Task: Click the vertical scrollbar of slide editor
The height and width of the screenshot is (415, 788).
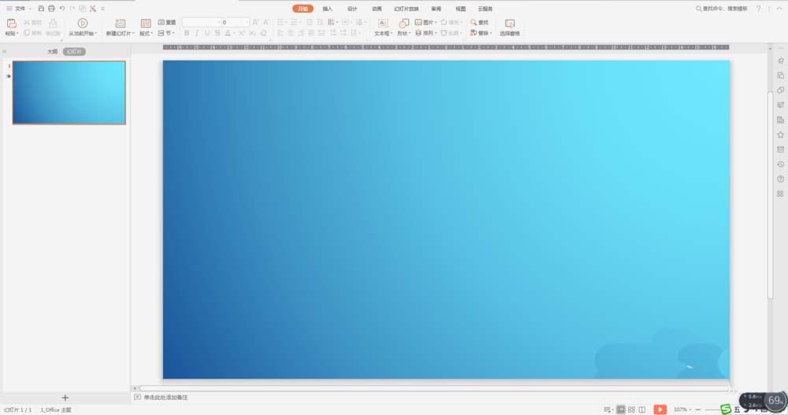Action: [x=770, y=195]
